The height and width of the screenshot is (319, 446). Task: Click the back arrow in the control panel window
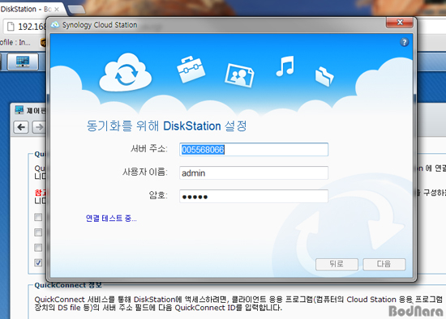tap(21, 127)
